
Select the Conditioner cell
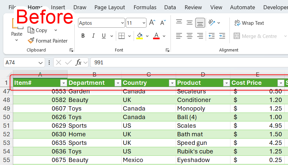tap(203, 100)
